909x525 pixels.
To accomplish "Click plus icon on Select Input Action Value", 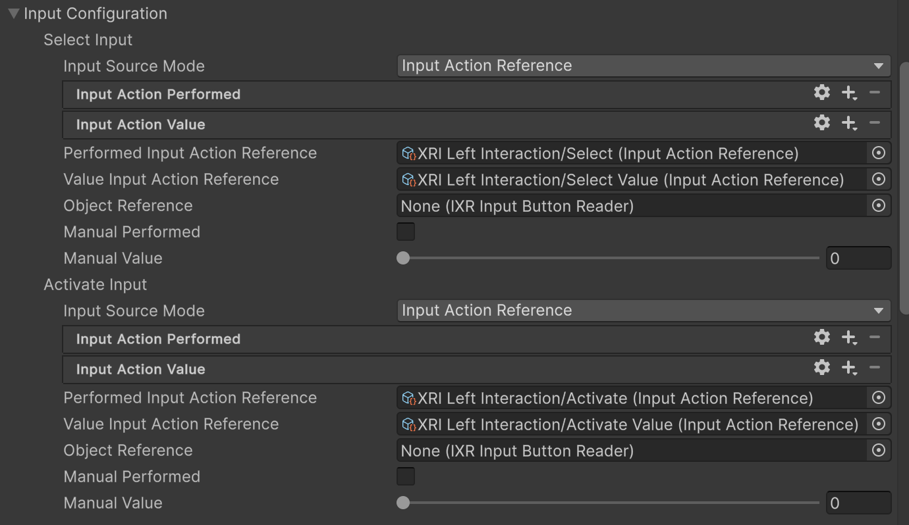I will 849,123.
